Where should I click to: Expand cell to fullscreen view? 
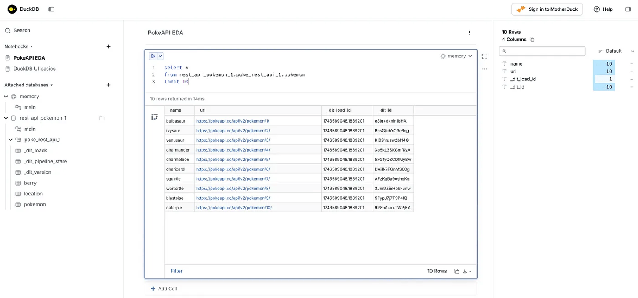pyautogui.click(x=484, y=56)
